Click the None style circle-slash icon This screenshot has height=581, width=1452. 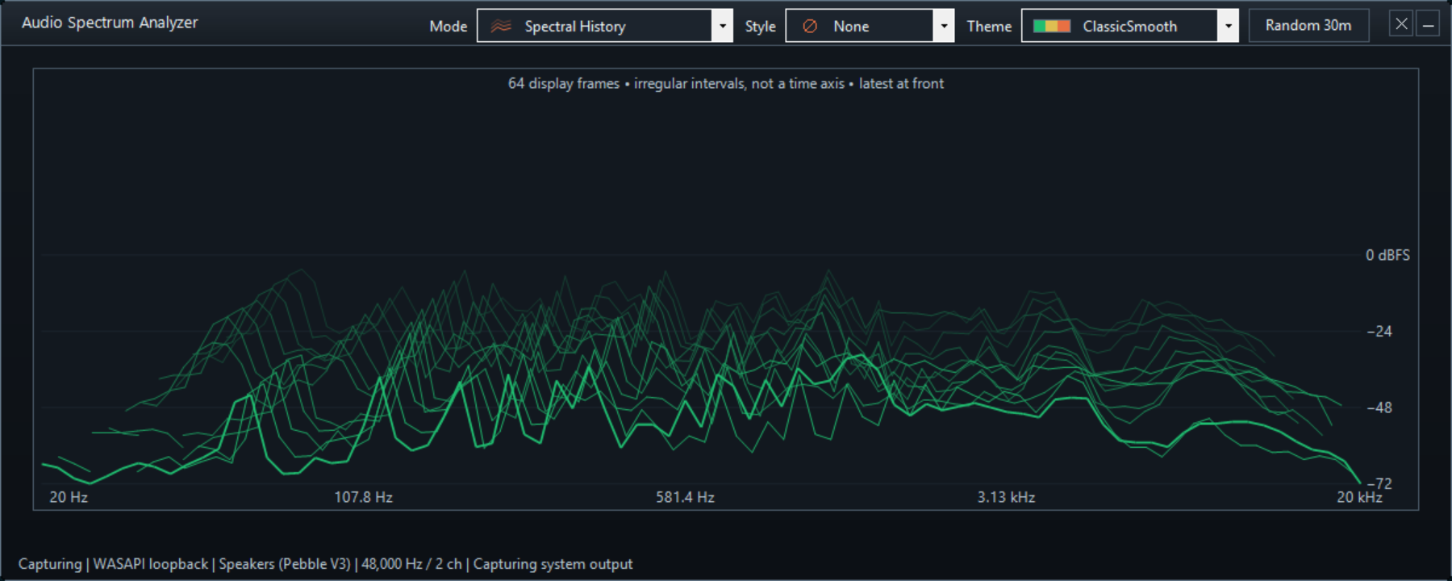click(x=810, y=26)
